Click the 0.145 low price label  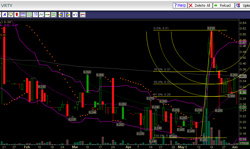coord(153,141)
